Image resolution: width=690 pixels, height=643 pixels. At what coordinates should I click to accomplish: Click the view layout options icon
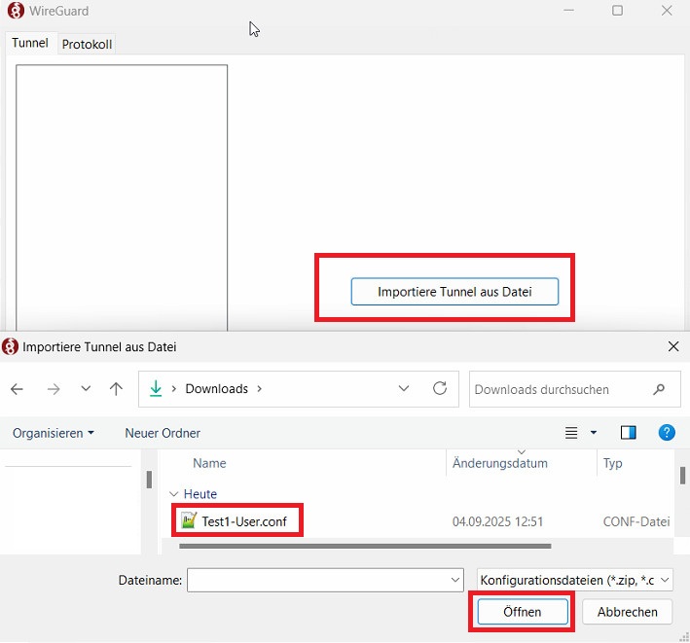pos(572,433)
